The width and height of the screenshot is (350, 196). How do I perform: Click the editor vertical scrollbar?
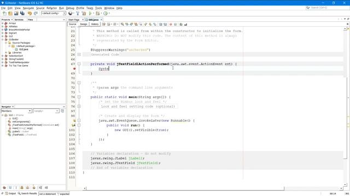tap(345, 107)
